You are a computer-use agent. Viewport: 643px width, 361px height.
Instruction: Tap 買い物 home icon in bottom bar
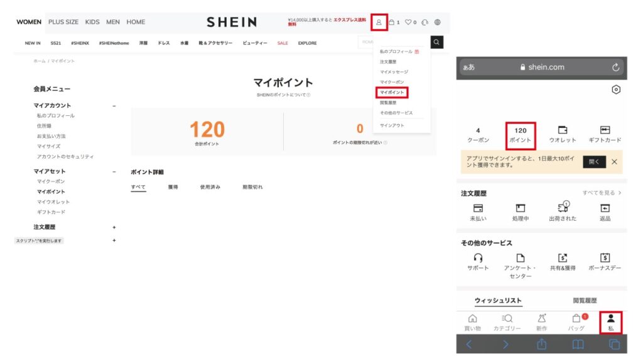[472, 318]
